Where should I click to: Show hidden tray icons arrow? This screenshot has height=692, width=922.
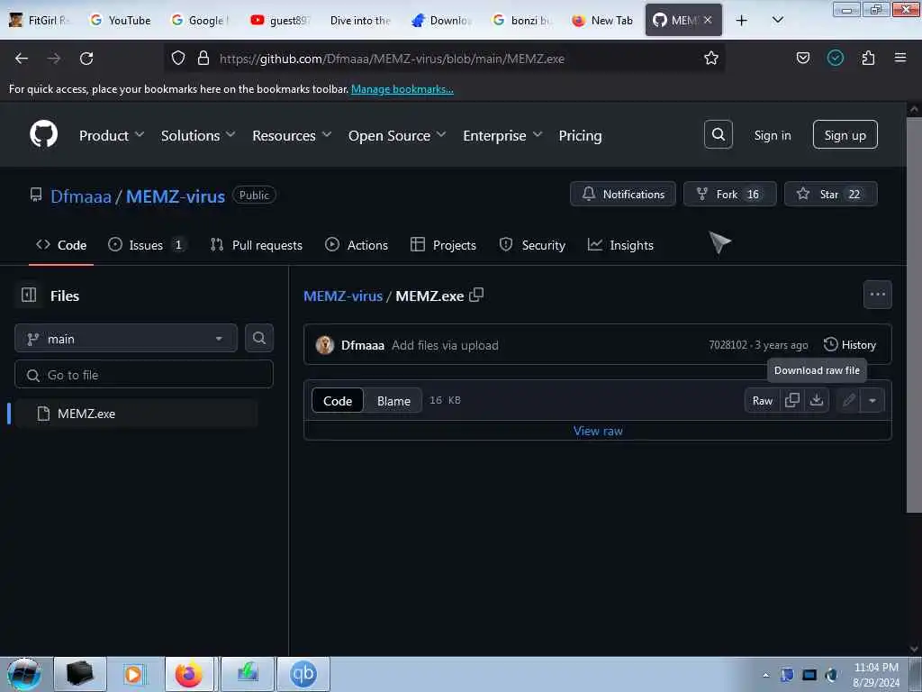tap(765, 675)
